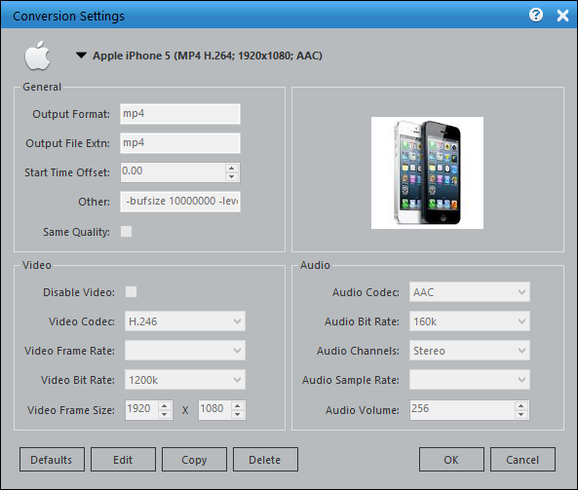Click the help question mark icon

(x=536, y=16)
